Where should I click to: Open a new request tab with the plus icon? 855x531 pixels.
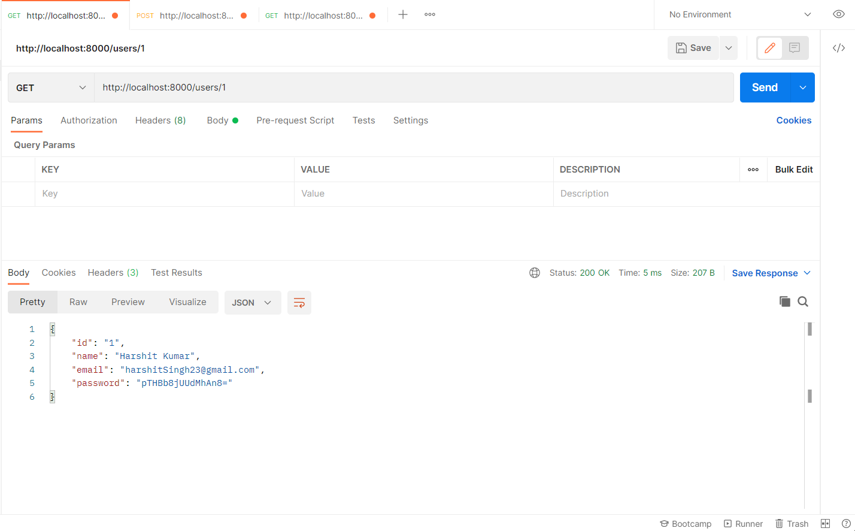402,14
